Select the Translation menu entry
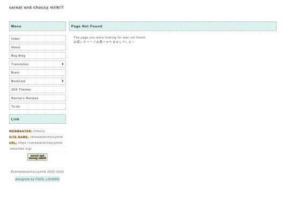The height and width of the screenshot is (217, 290). click(38, 64)
